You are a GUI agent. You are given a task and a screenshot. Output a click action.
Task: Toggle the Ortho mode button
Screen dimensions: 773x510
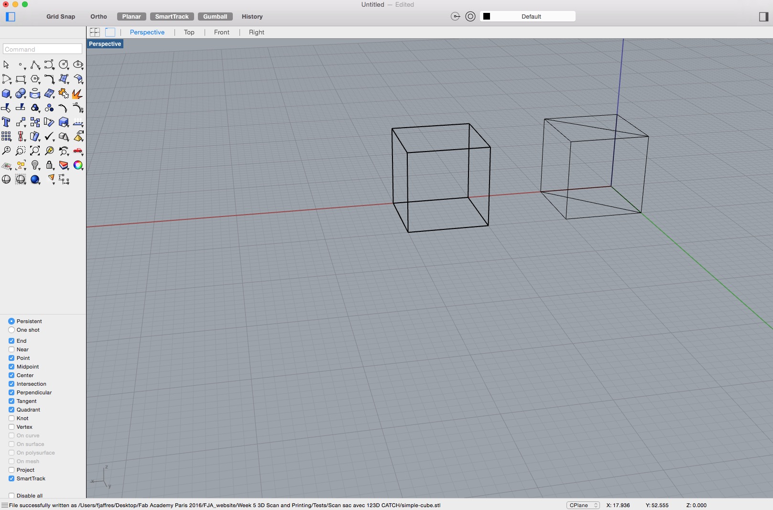click(x=99, y=17)
